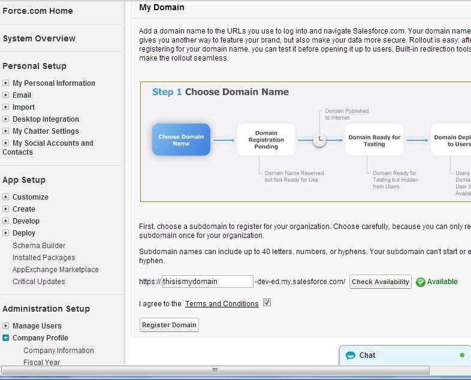Viewport: 471px width, 380px height.
Task: Expand Desktop Integration section
Action: pos(6,119)
